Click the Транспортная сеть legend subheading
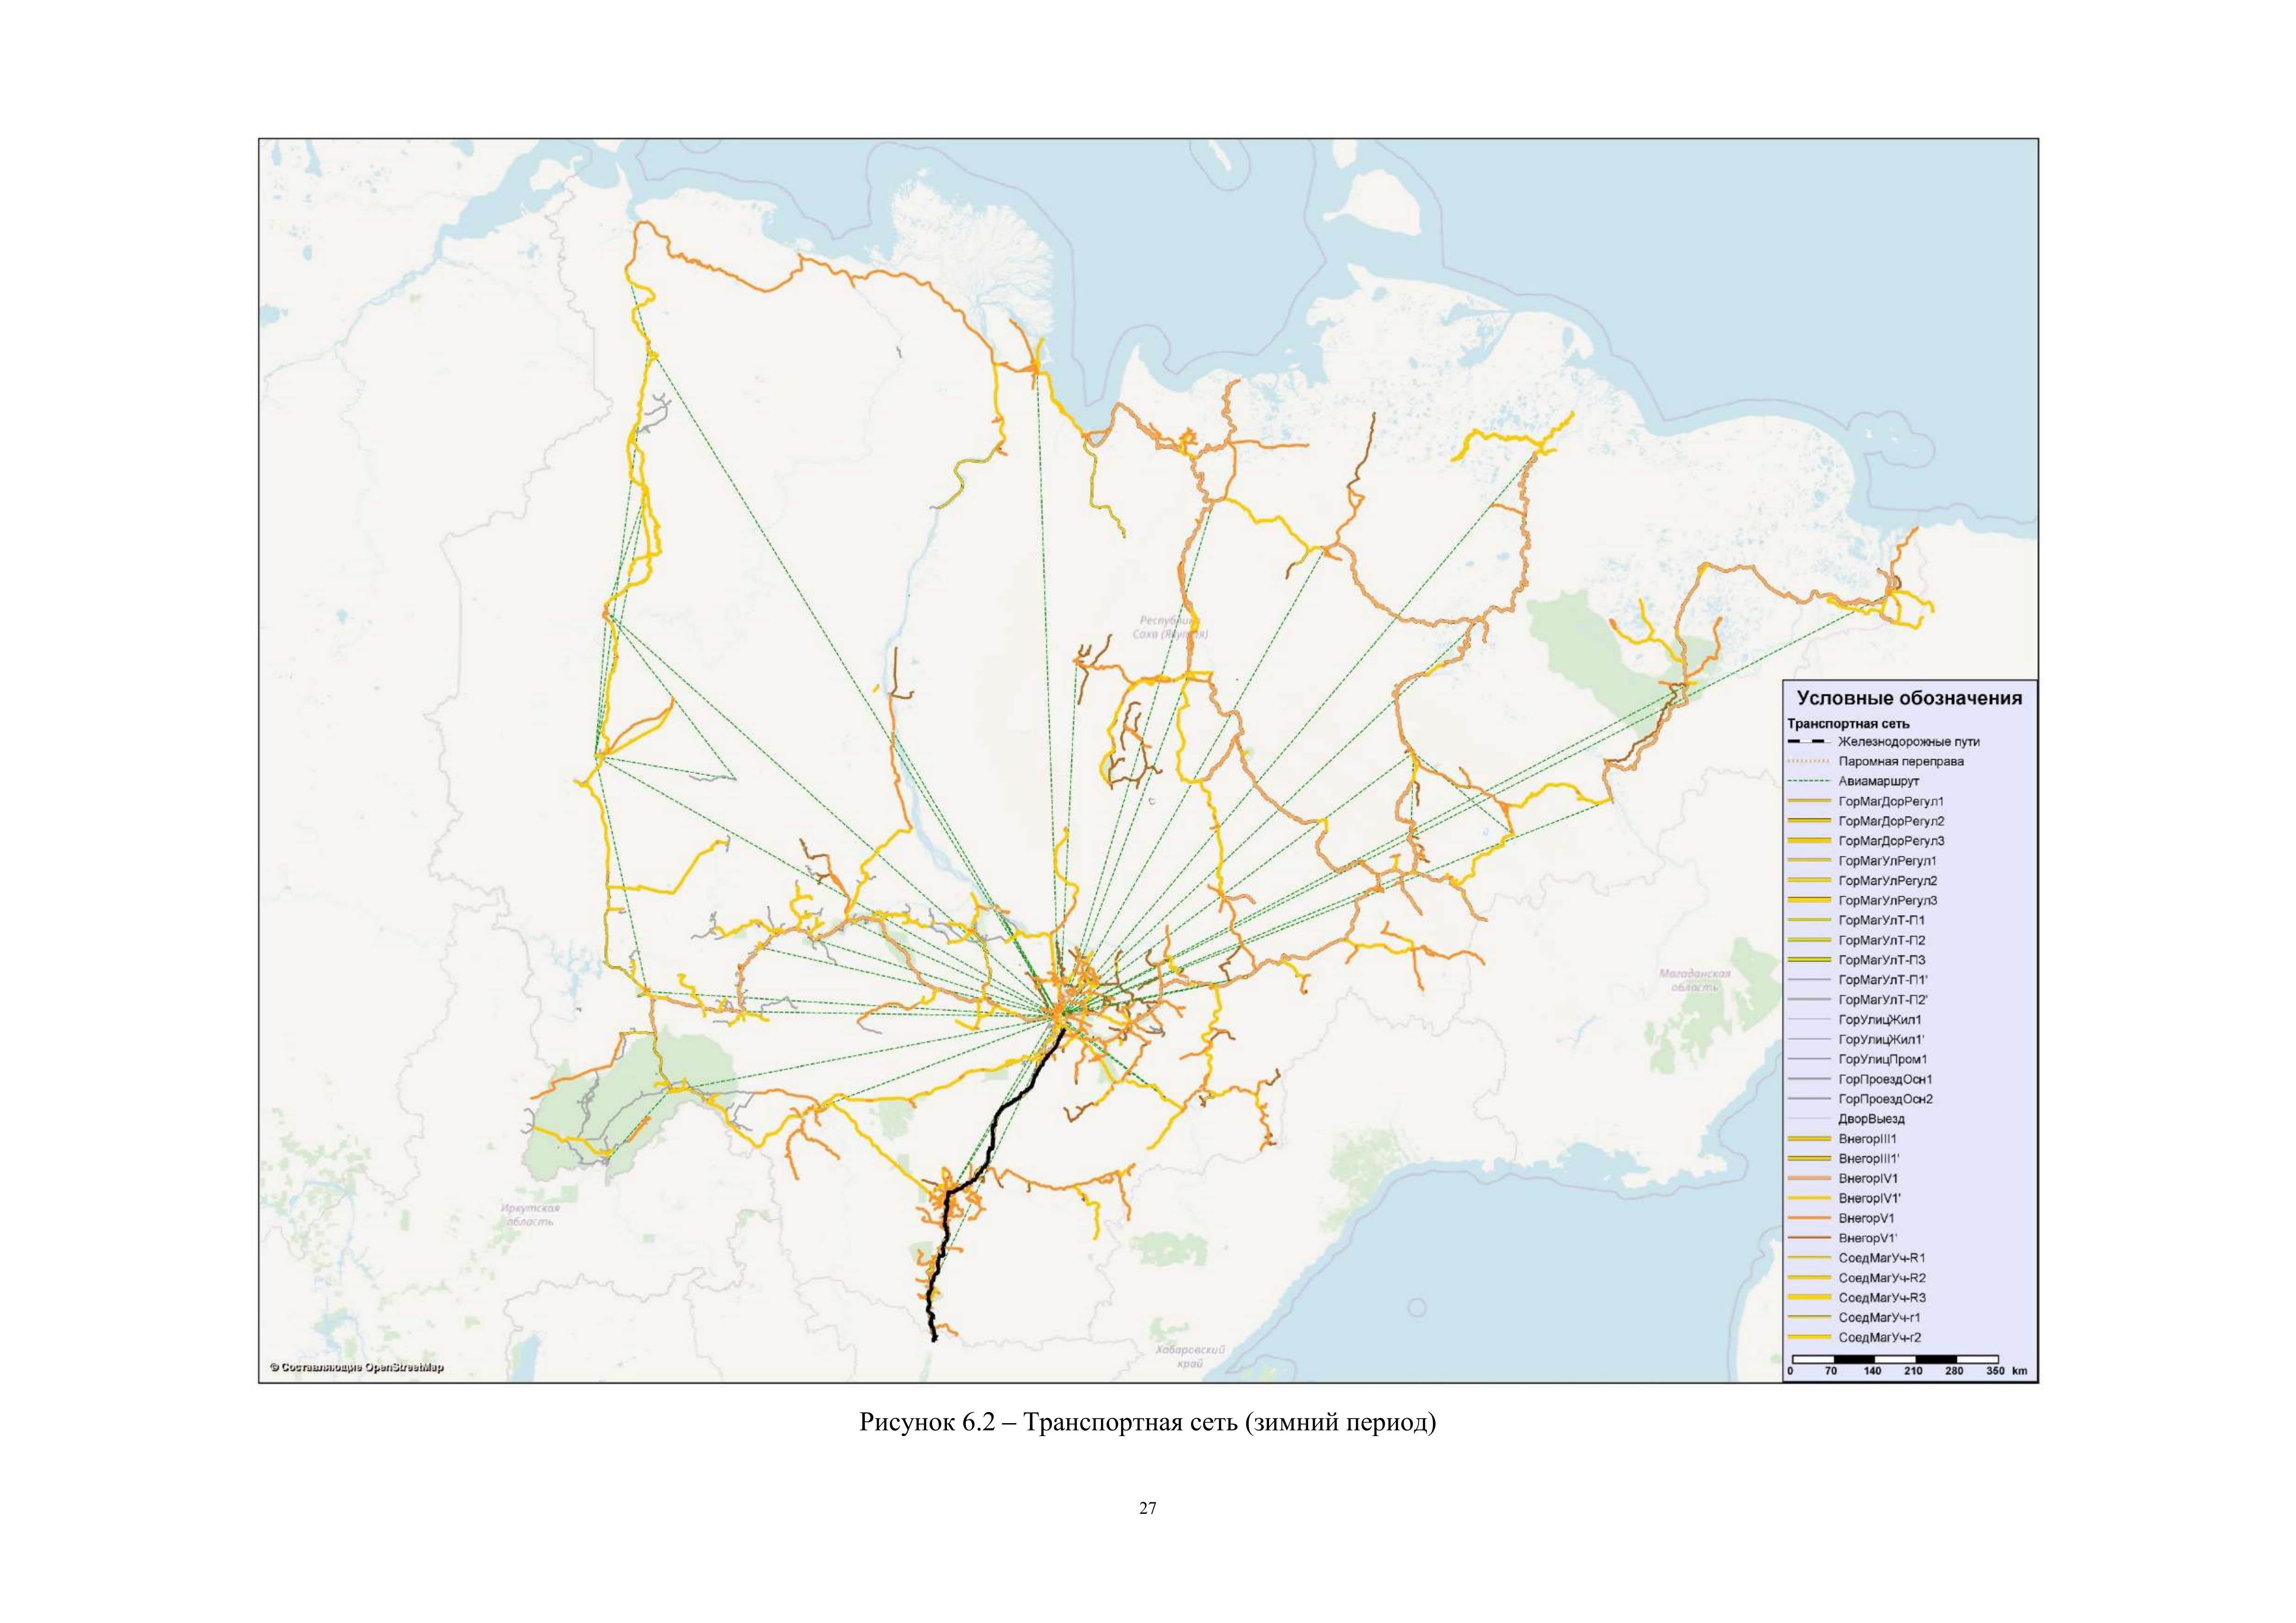This screenshot has height=1623, width=2296. pyautogui.click(x=1848, y=724)
